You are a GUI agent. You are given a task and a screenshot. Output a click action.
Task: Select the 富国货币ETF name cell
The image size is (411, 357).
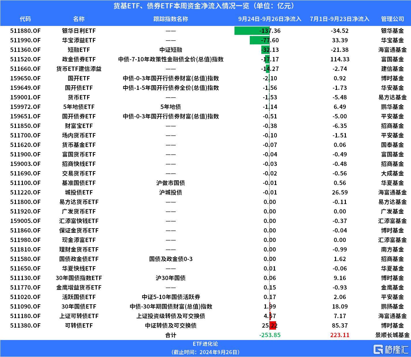79,154
